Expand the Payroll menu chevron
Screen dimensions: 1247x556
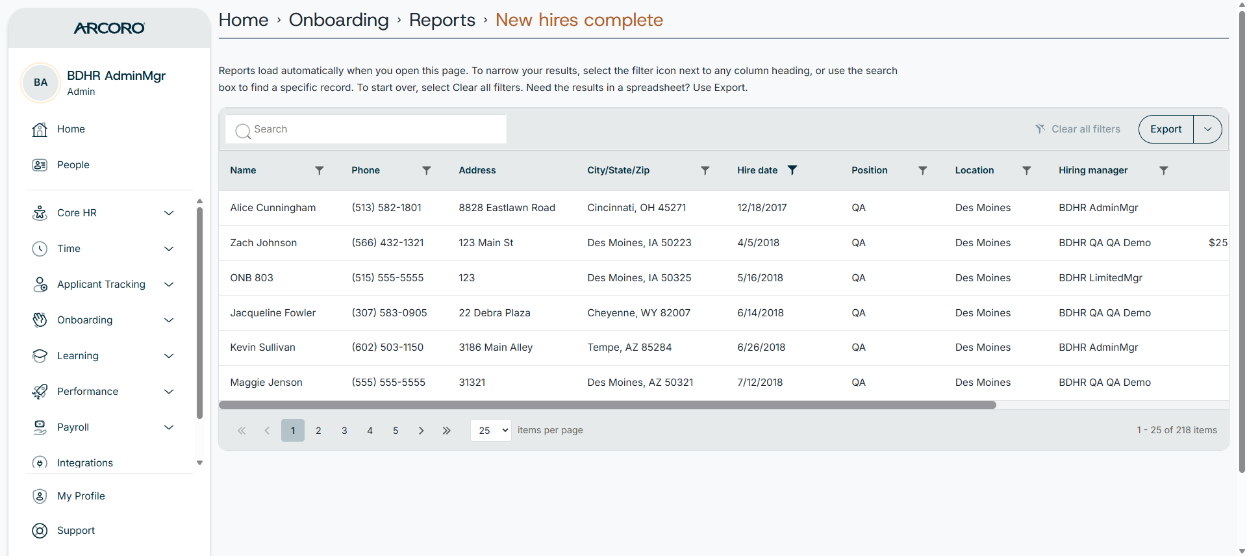(169, 427)
